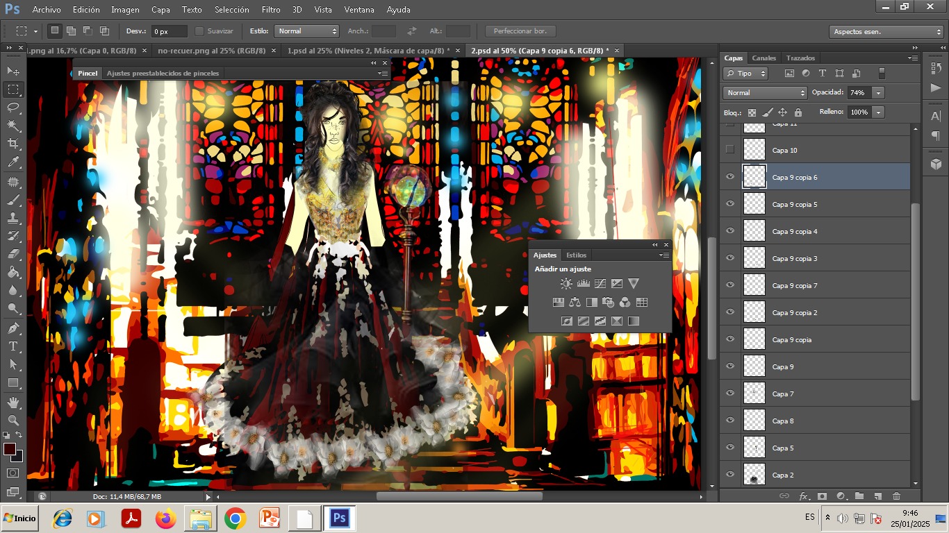The height and width of the screenshot is (533, 949).
Task: Hide the Capa 2 layer
Action: [x=729, y=475]
